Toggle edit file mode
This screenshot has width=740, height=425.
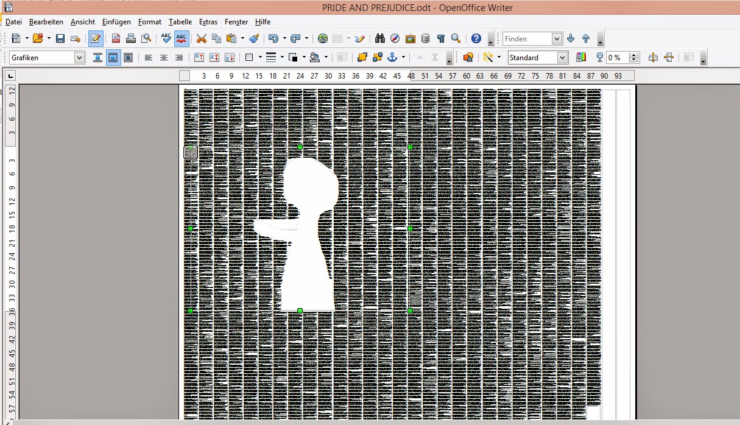[96, 38]
